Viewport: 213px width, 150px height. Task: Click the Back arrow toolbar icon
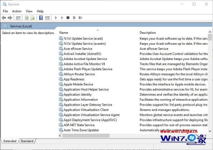click(x=4, y=18)
